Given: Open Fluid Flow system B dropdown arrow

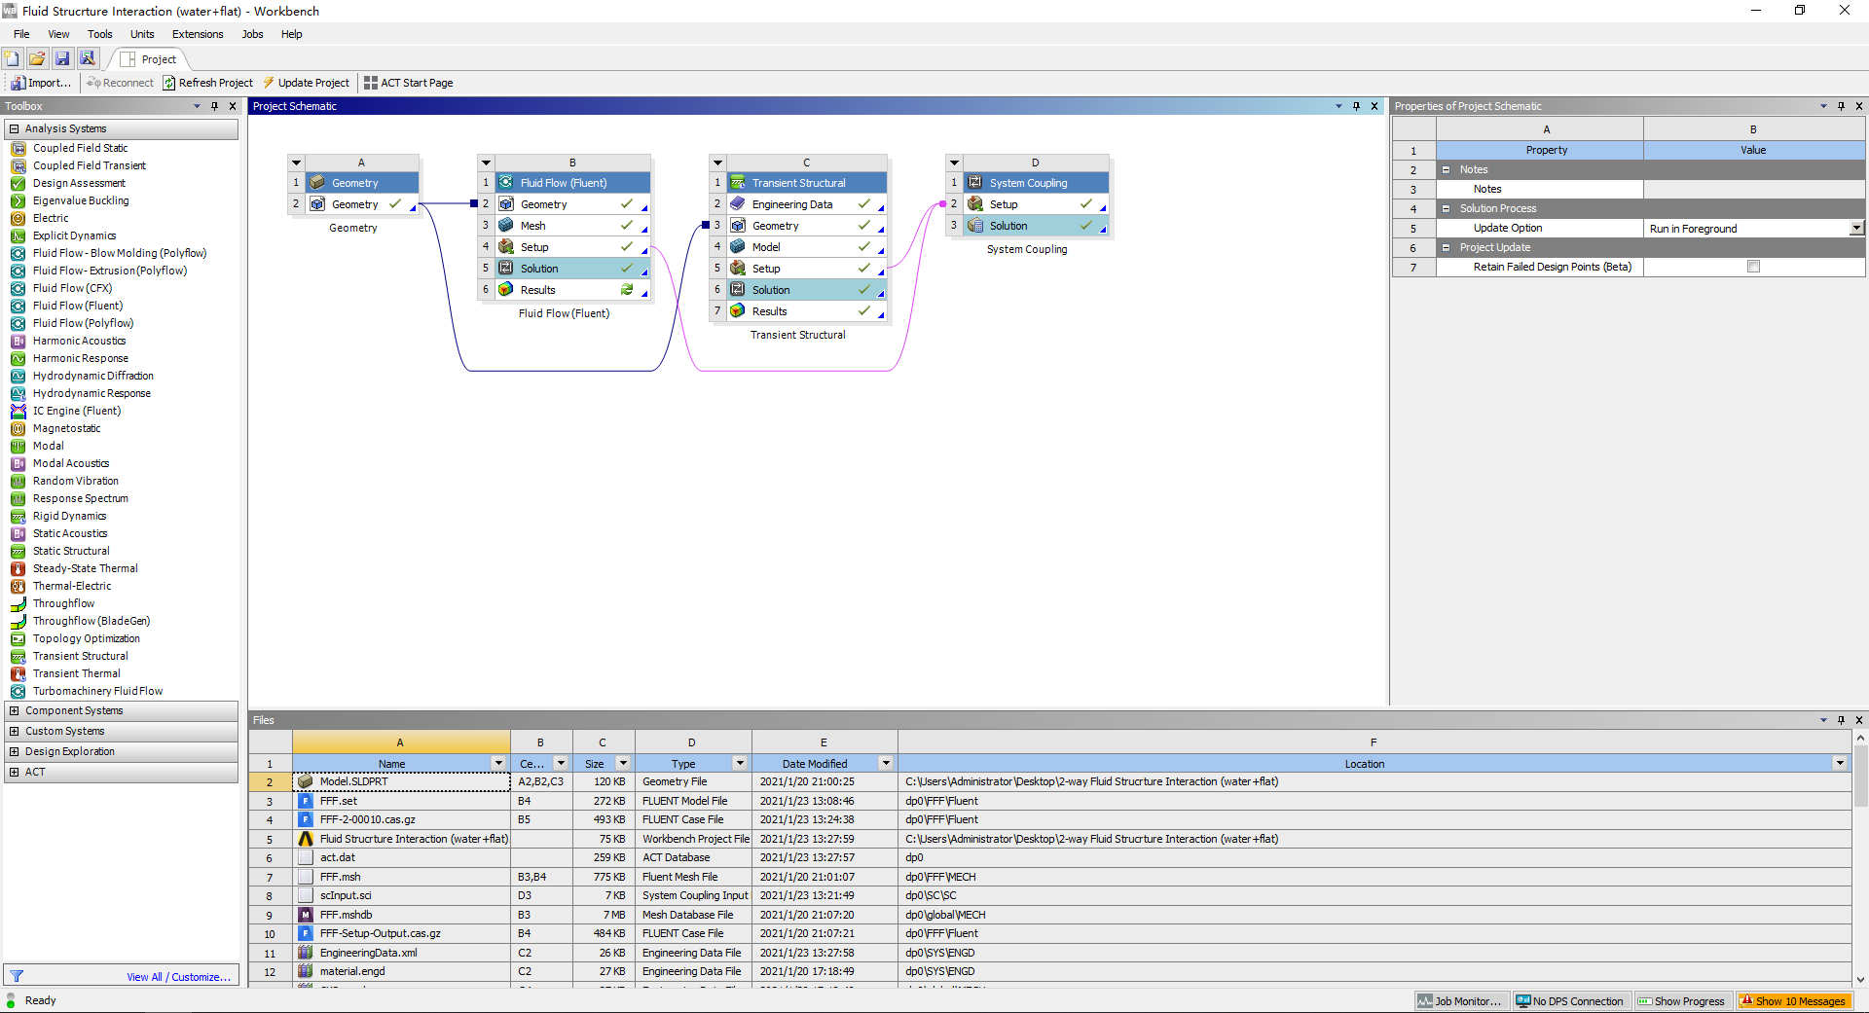Looking at the screenshot, I should click(486, 163).
